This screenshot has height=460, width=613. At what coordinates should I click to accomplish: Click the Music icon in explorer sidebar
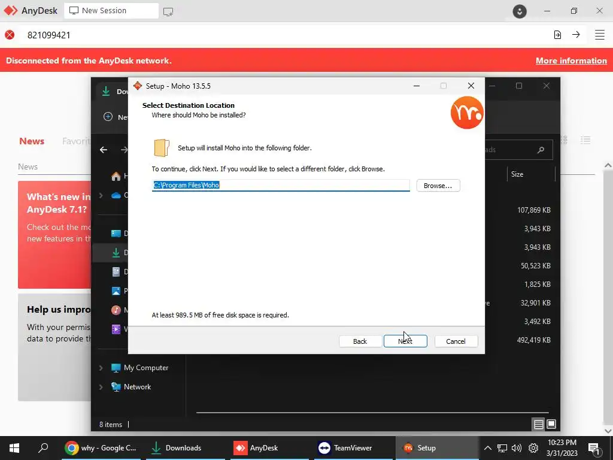[x=116, y=310]
